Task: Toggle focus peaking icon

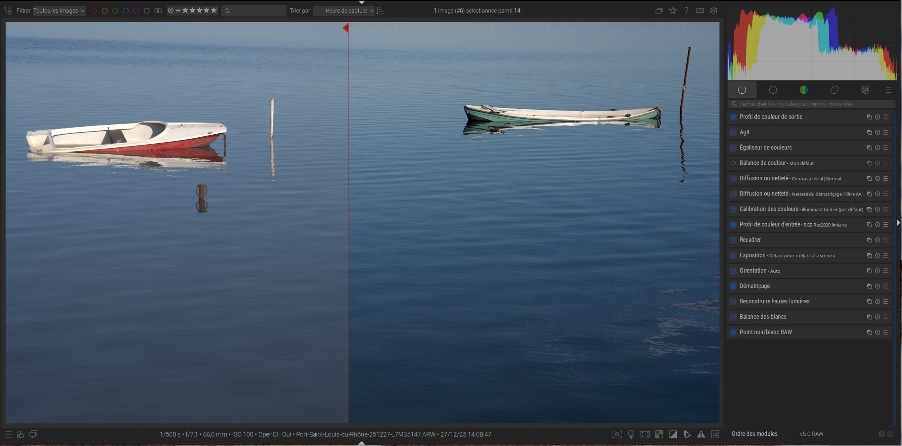Action: (x=617, y=434)
